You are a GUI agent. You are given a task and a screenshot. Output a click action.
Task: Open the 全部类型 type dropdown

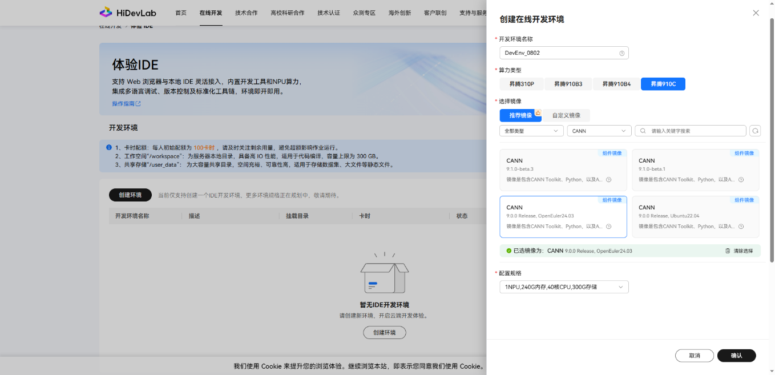[x=531, y=131]
